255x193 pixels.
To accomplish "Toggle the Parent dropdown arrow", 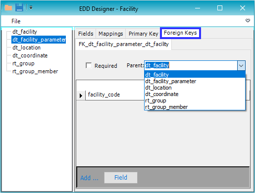I will 241,66.
